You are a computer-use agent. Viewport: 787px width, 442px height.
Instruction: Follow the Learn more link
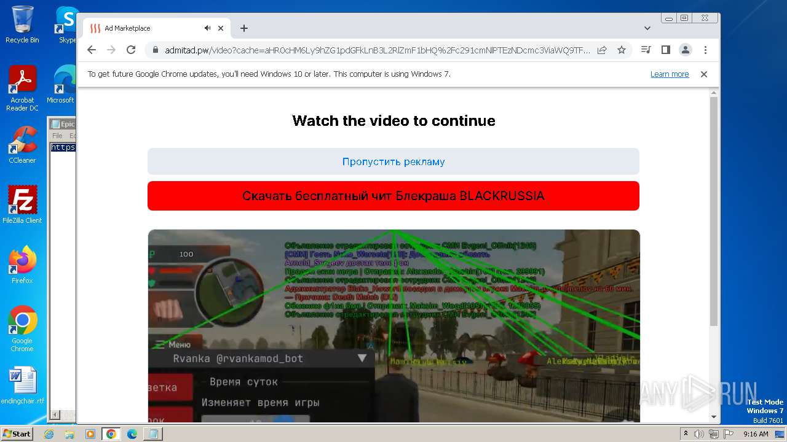pos(670,74)
